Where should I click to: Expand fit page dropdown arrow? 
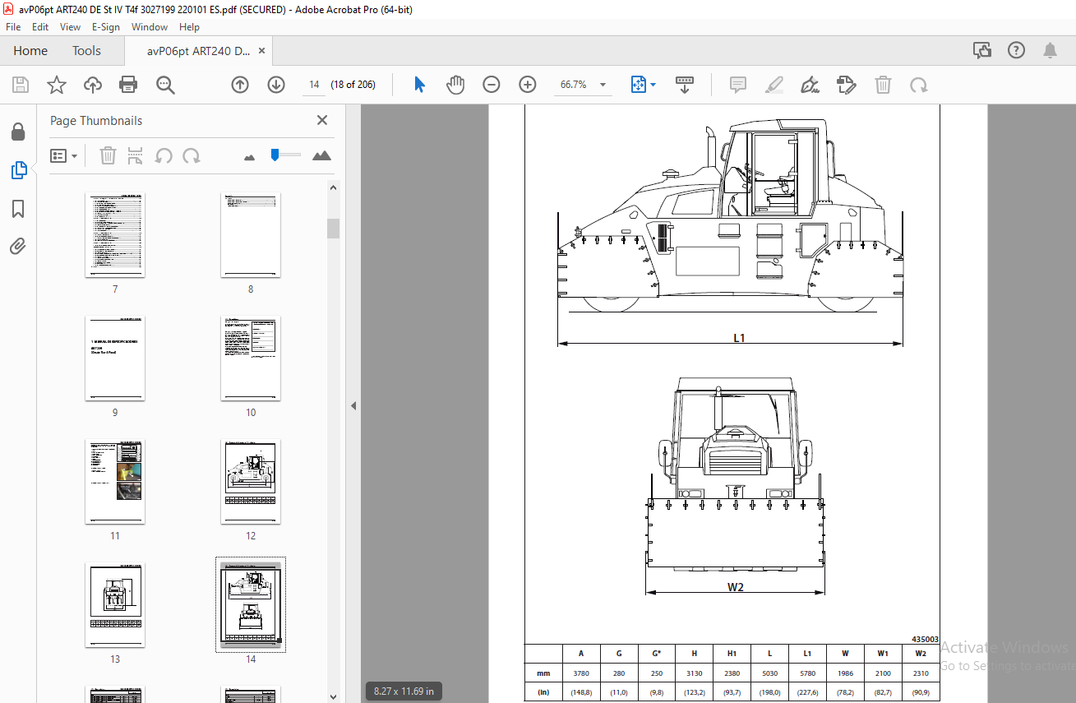tap(653, 85)
